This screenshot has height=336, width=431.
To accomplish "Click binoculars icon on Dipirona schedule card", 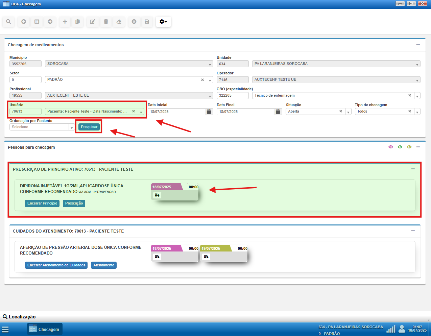I will click(x=157, y=195).
